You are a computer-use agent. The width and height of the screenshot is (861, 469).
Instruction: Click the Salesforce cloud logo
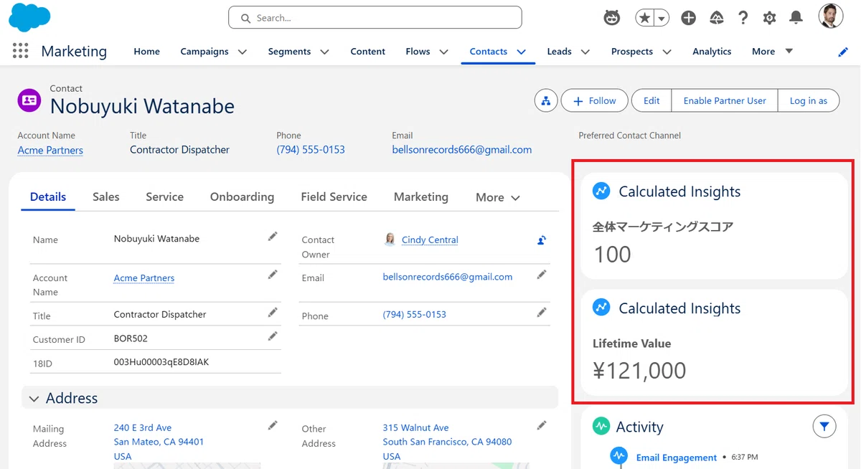[29, 17]
